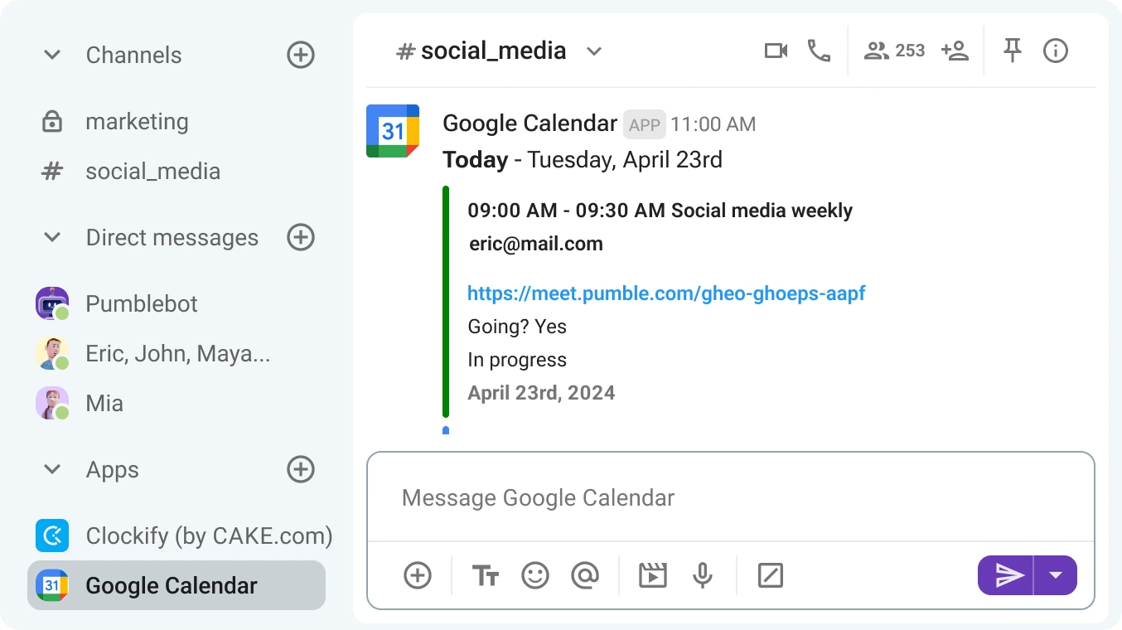Screen dimensions: 1122x630
Task: Add people to the channel
Action: pyautogui.click(x=955, y=51)
